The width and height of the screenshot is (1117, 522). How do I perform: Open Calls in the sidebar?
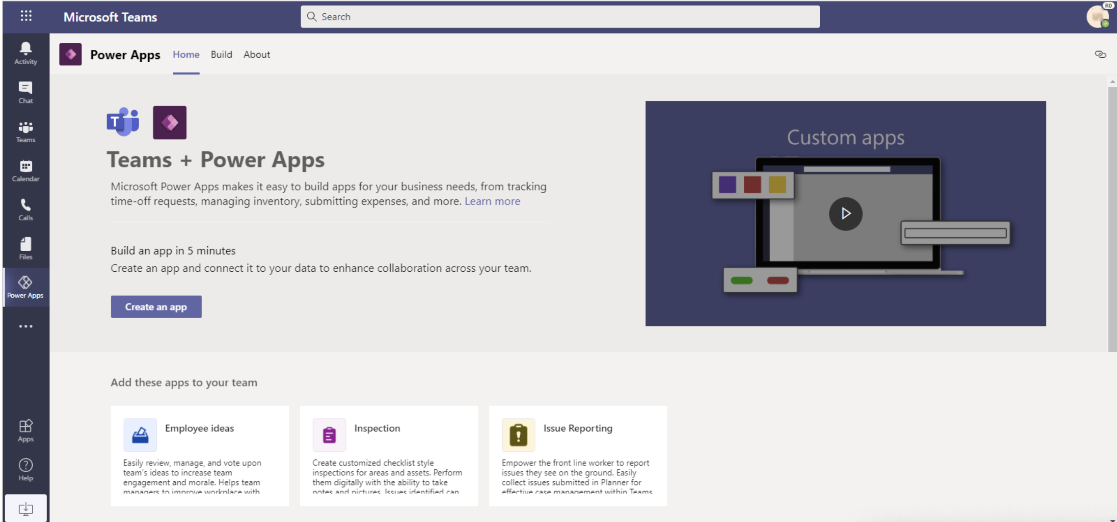[26, 209]
